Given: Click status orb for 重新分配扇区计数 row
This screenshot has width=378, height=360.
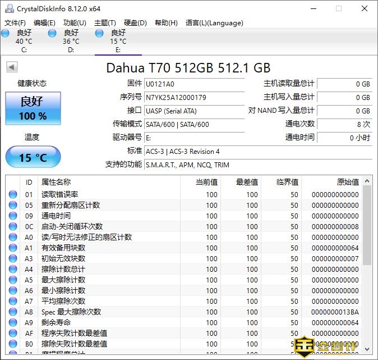Looking at the screenshot, I should coord(13,205).
